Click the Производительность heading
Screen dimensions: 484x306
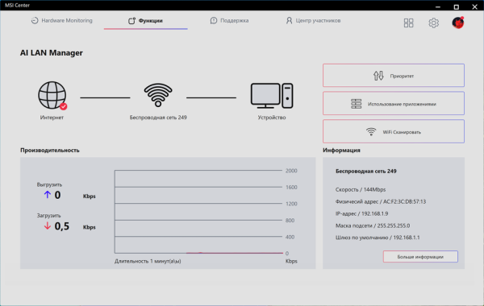(50, 150)
